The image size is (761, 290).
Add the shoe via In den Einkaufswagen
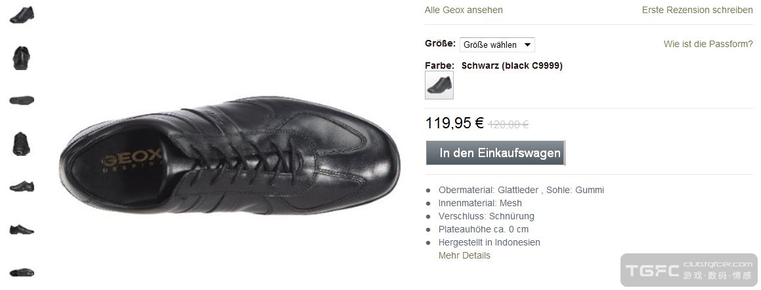point(496,153)
